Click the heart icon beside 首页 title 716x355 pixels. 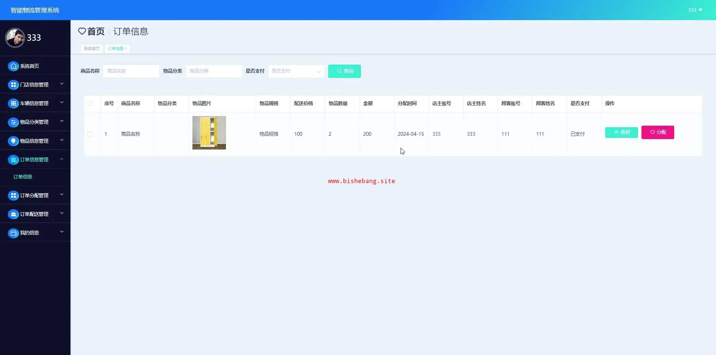click(82, 31)
